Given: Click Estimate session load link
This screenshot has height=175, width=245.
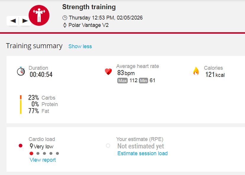Looking at the screenshot, I should (142, 153).
